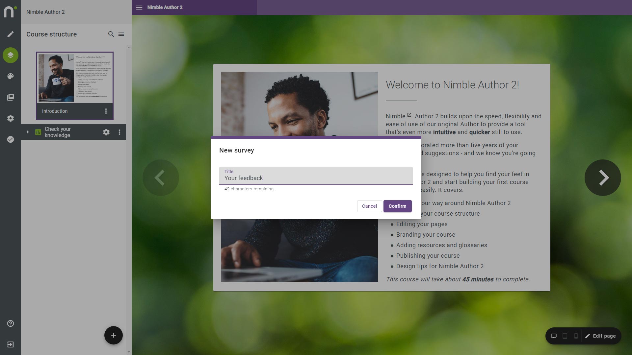Click the Introduction page label
632x355 pixels.
(x=55, y=111)
